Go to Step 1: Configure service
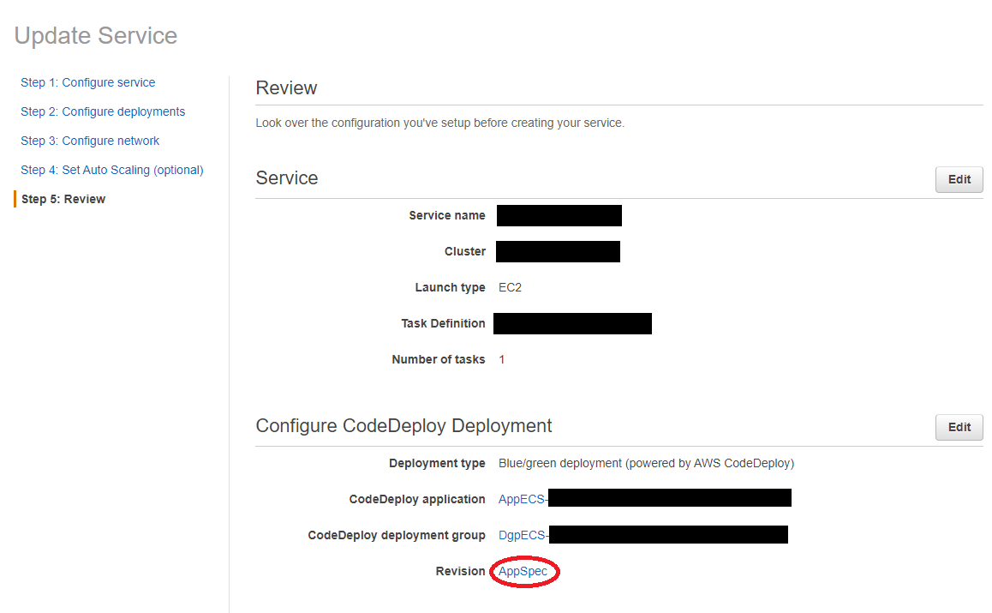Image resolution: width=992 pixels, height=613 pixels. (88, 82)
